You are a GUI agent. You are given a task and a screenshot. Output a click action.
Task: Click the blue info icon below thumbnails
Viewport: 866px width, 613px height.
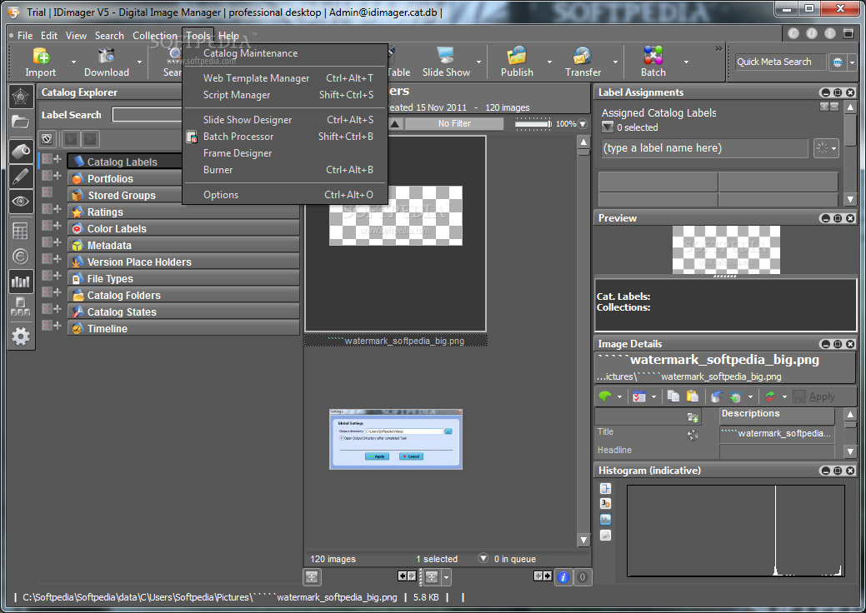click(x=563, y=577)
